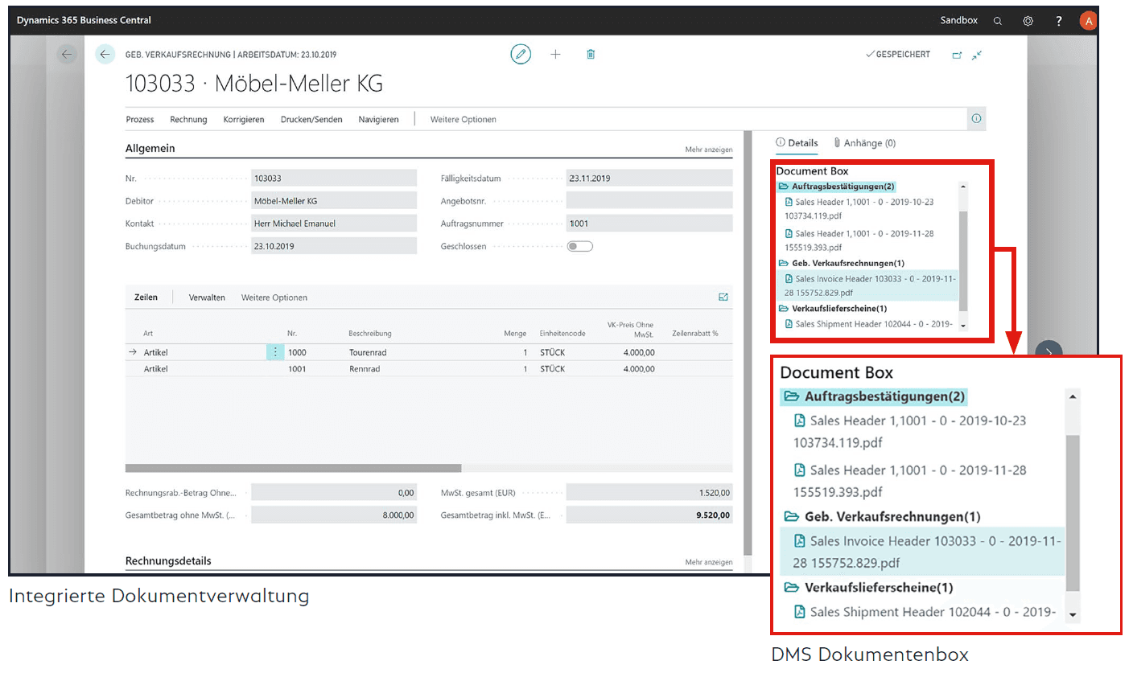This screenshot has height=673, width=1133.
Task: Open Verwalten in the lines section
Action: pos(207,298)
